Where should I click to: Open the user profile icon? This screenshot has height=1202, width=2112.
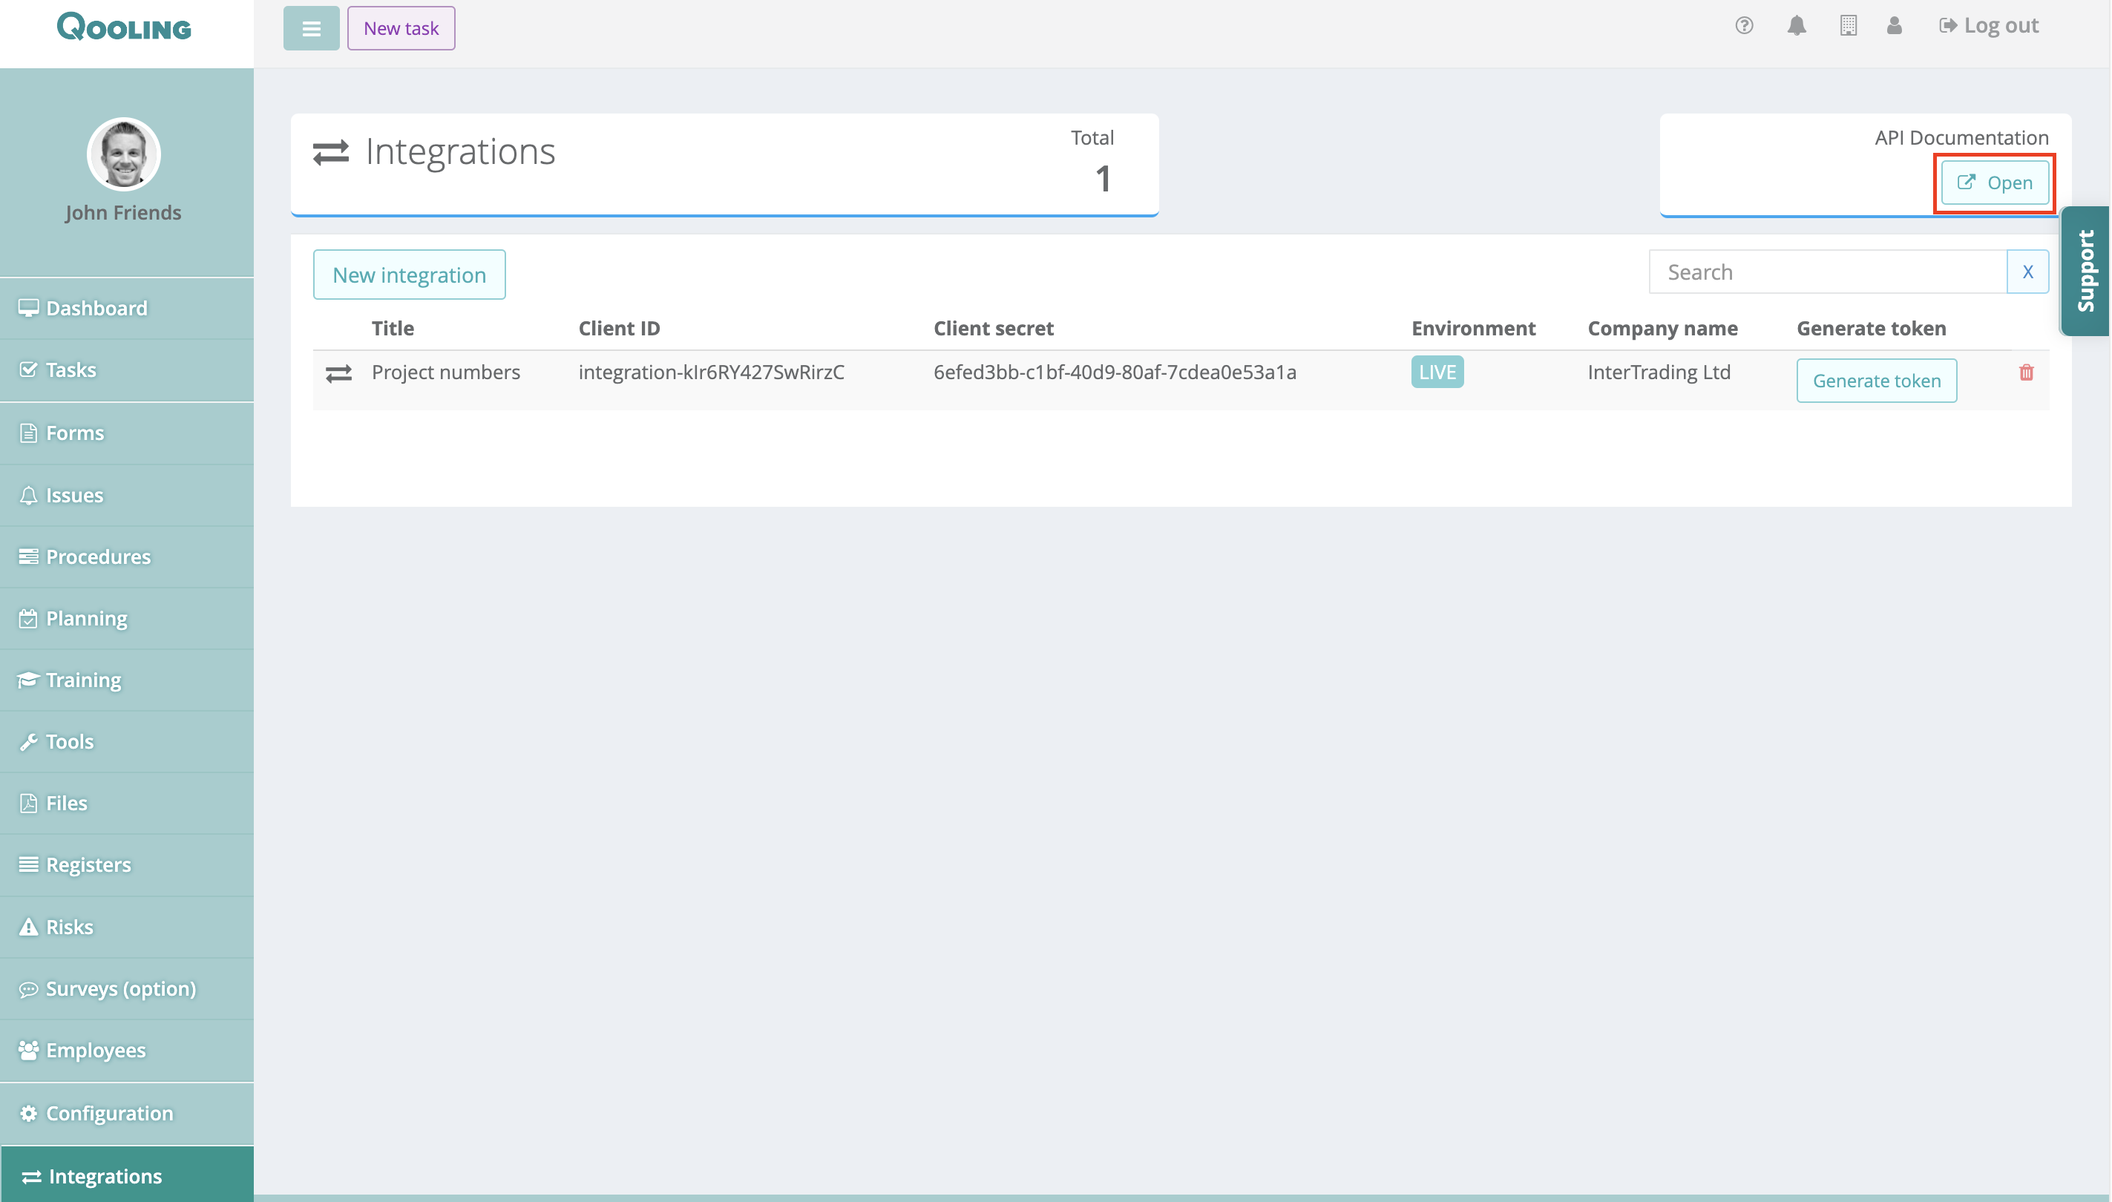(1894, 25)
